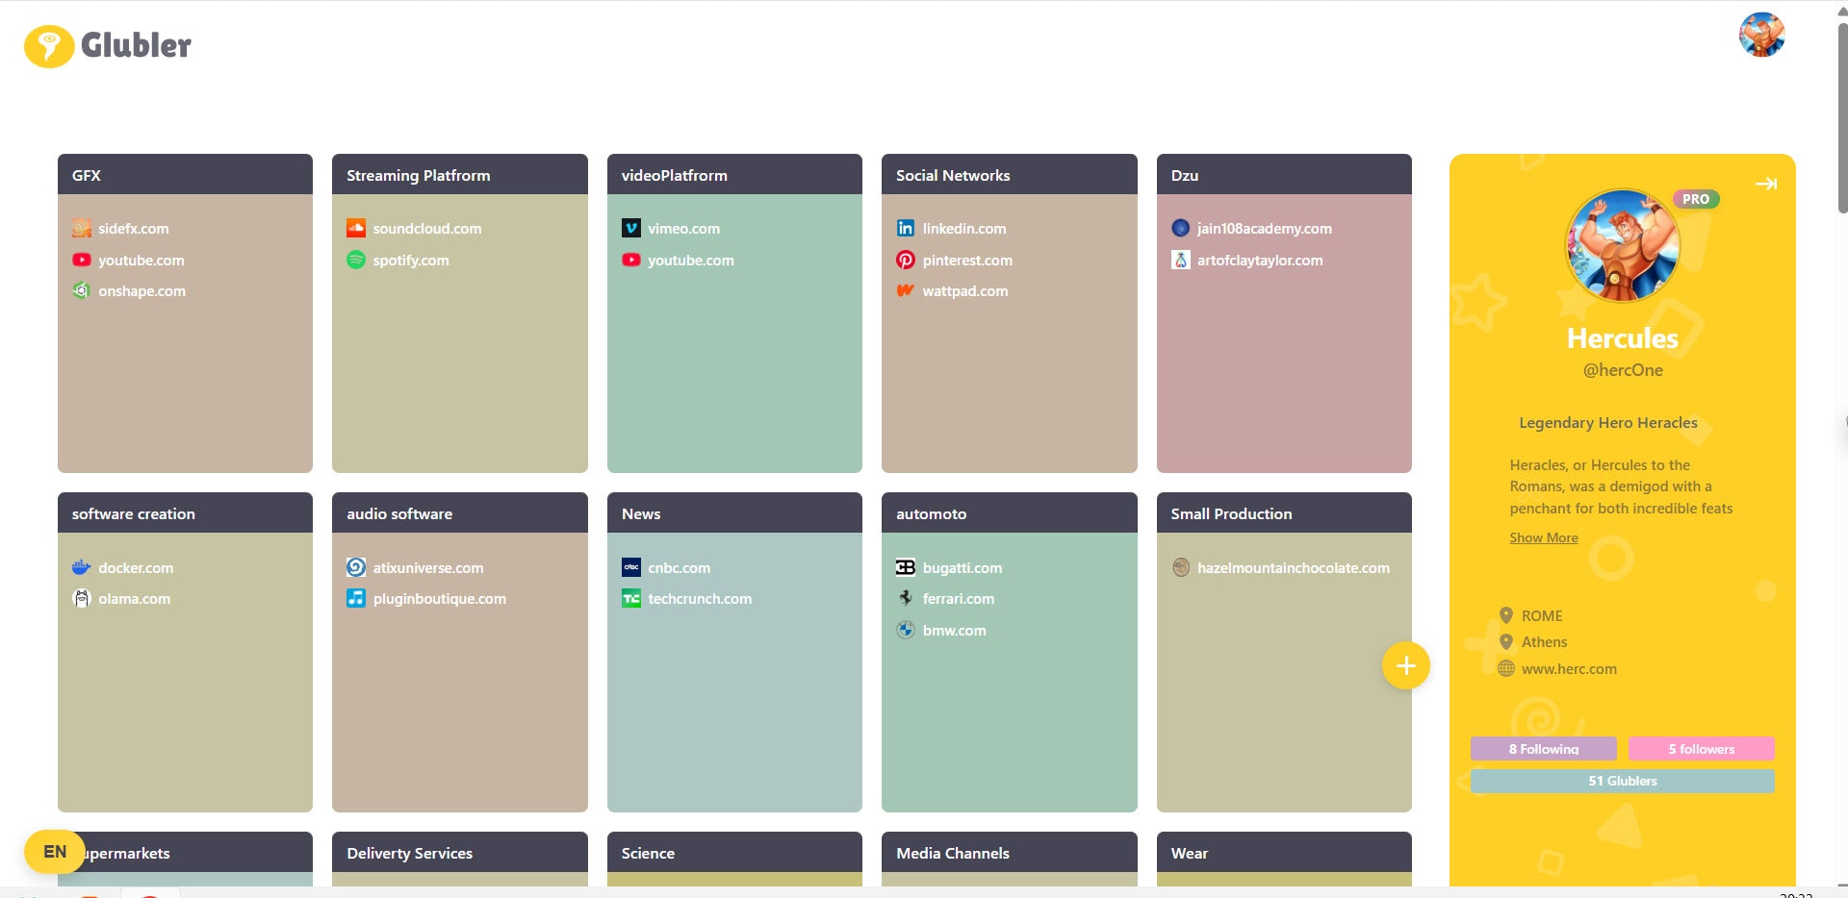Click the Vimeo icon in videoPlatform
The width and height of the screenshot is (1848, 898).
pos(630,228)
